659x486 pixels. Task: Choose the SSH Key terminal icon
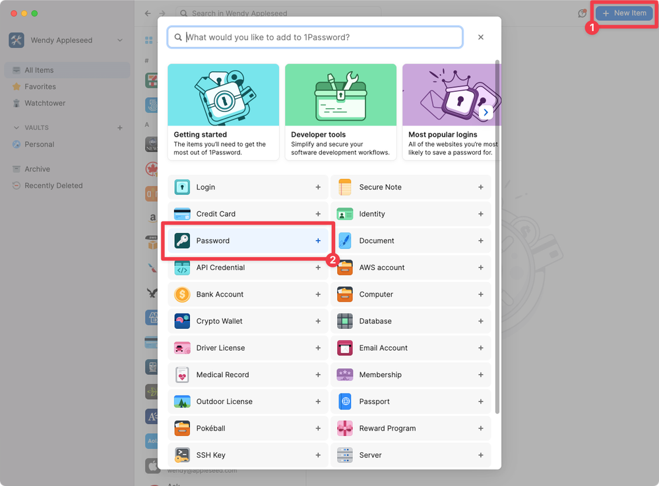[182, 456]
